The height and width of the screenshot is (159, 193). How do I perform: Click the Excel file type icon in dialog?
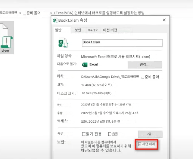pyautogui.click(x=63, y=43)
